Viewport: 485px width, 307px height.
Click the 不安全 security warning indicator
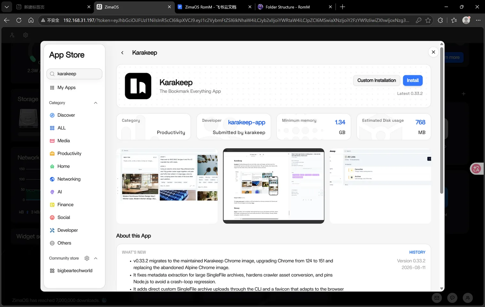[50, 20]
